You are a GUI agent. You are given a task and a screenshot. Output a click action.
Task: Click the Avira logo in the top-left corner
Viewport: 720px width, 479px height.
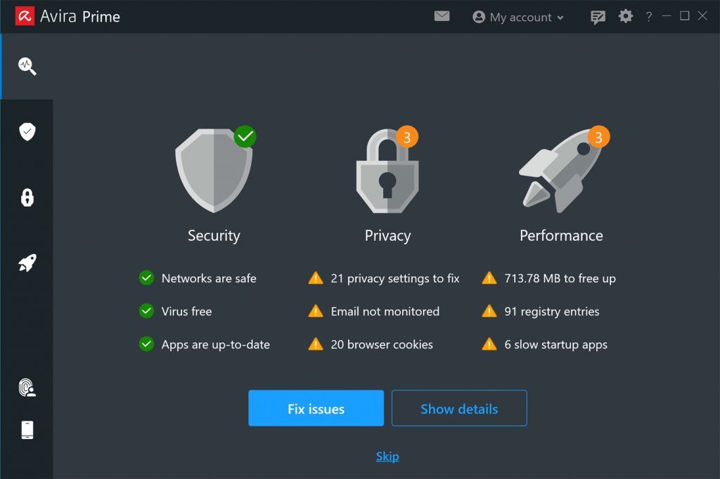tap(25, 15)
